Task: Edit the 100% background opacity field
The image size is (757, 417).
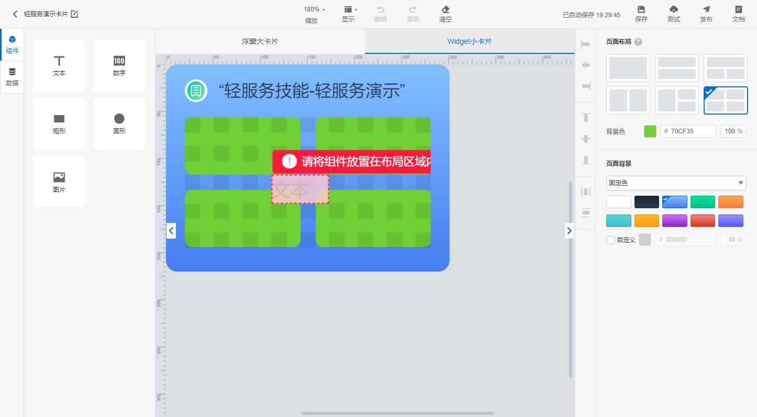Action: (733, 131)
